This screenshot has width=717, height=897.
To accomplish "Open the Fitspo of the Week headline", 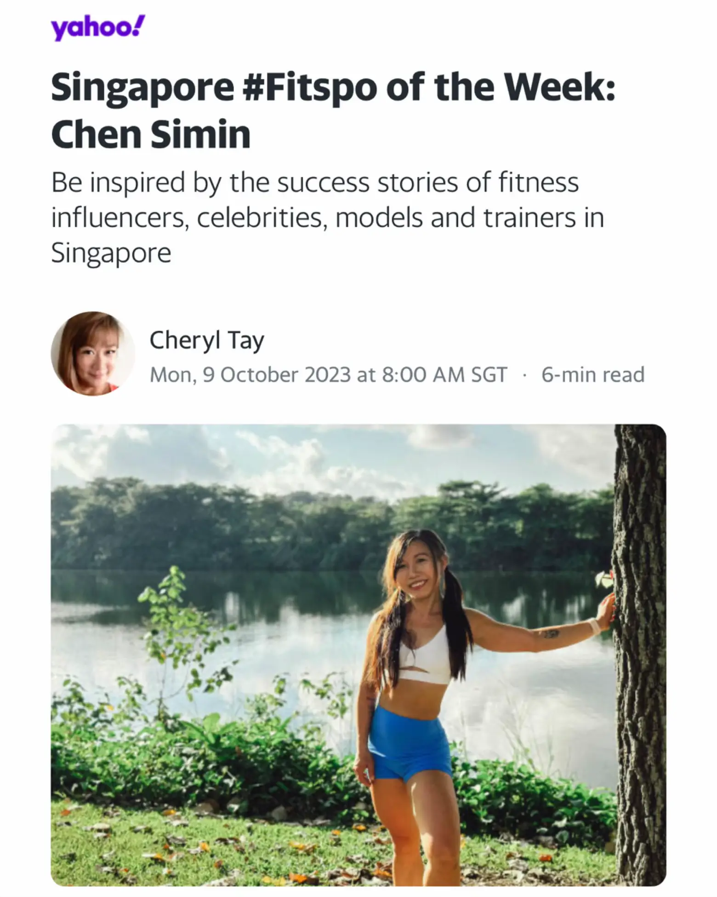I will click(x=333, y=110).
